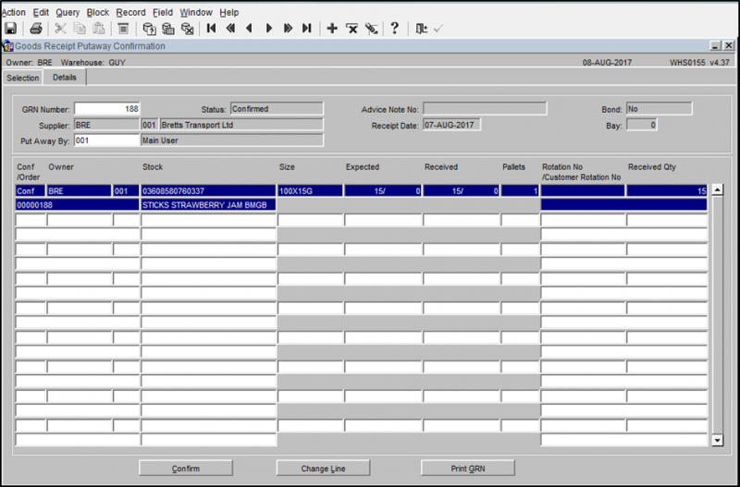Open the Query menu
The image size is (740, 487).
click(x=68, y=12)
